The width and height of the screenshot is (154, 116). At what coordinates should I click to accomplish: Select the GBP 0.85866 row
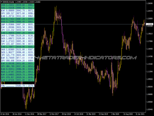click(x=17, y=25)
